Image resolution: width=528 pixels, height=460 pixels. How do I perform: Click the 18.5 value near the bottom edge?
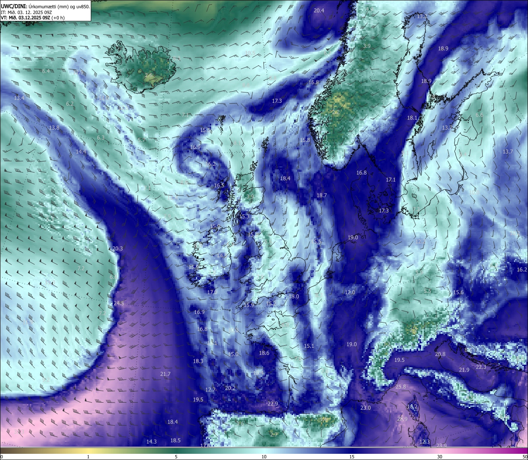coord(175,441)
